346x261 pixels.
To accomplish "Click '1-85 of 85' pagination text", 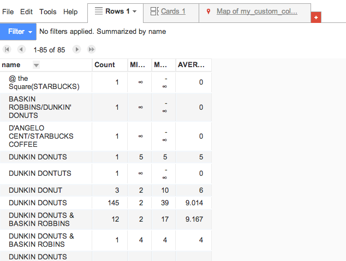I will click(x=49, y=50).
